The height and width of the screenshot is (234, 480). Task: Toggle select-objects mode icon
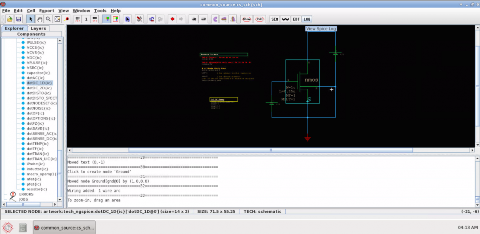106,19
